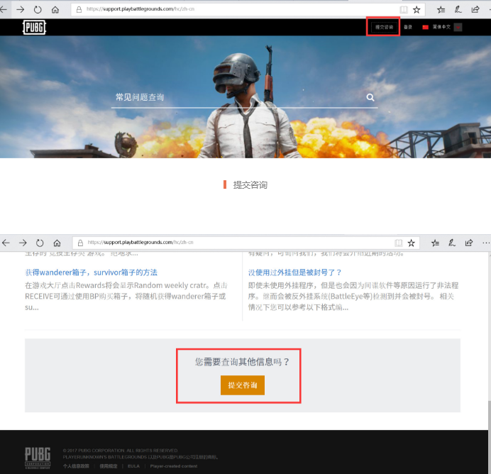This screenshot has height=474, width=491.
Task: Click the PUBG Corporation footer logo
Action: point(38,458)
